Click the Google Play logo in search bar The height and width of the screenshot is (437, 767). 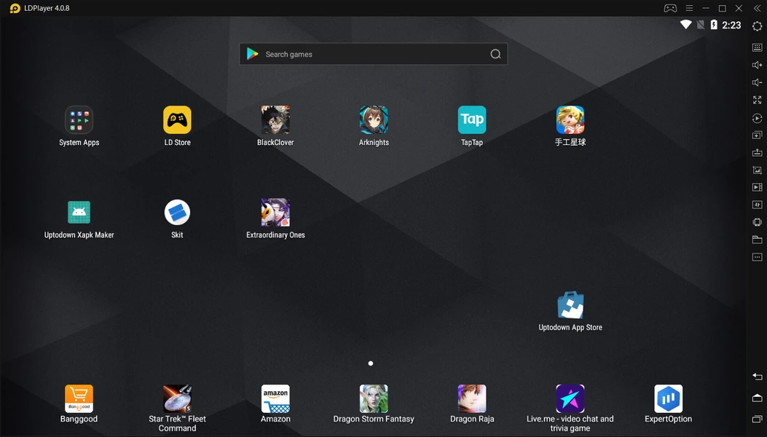[x=253, y=54]
